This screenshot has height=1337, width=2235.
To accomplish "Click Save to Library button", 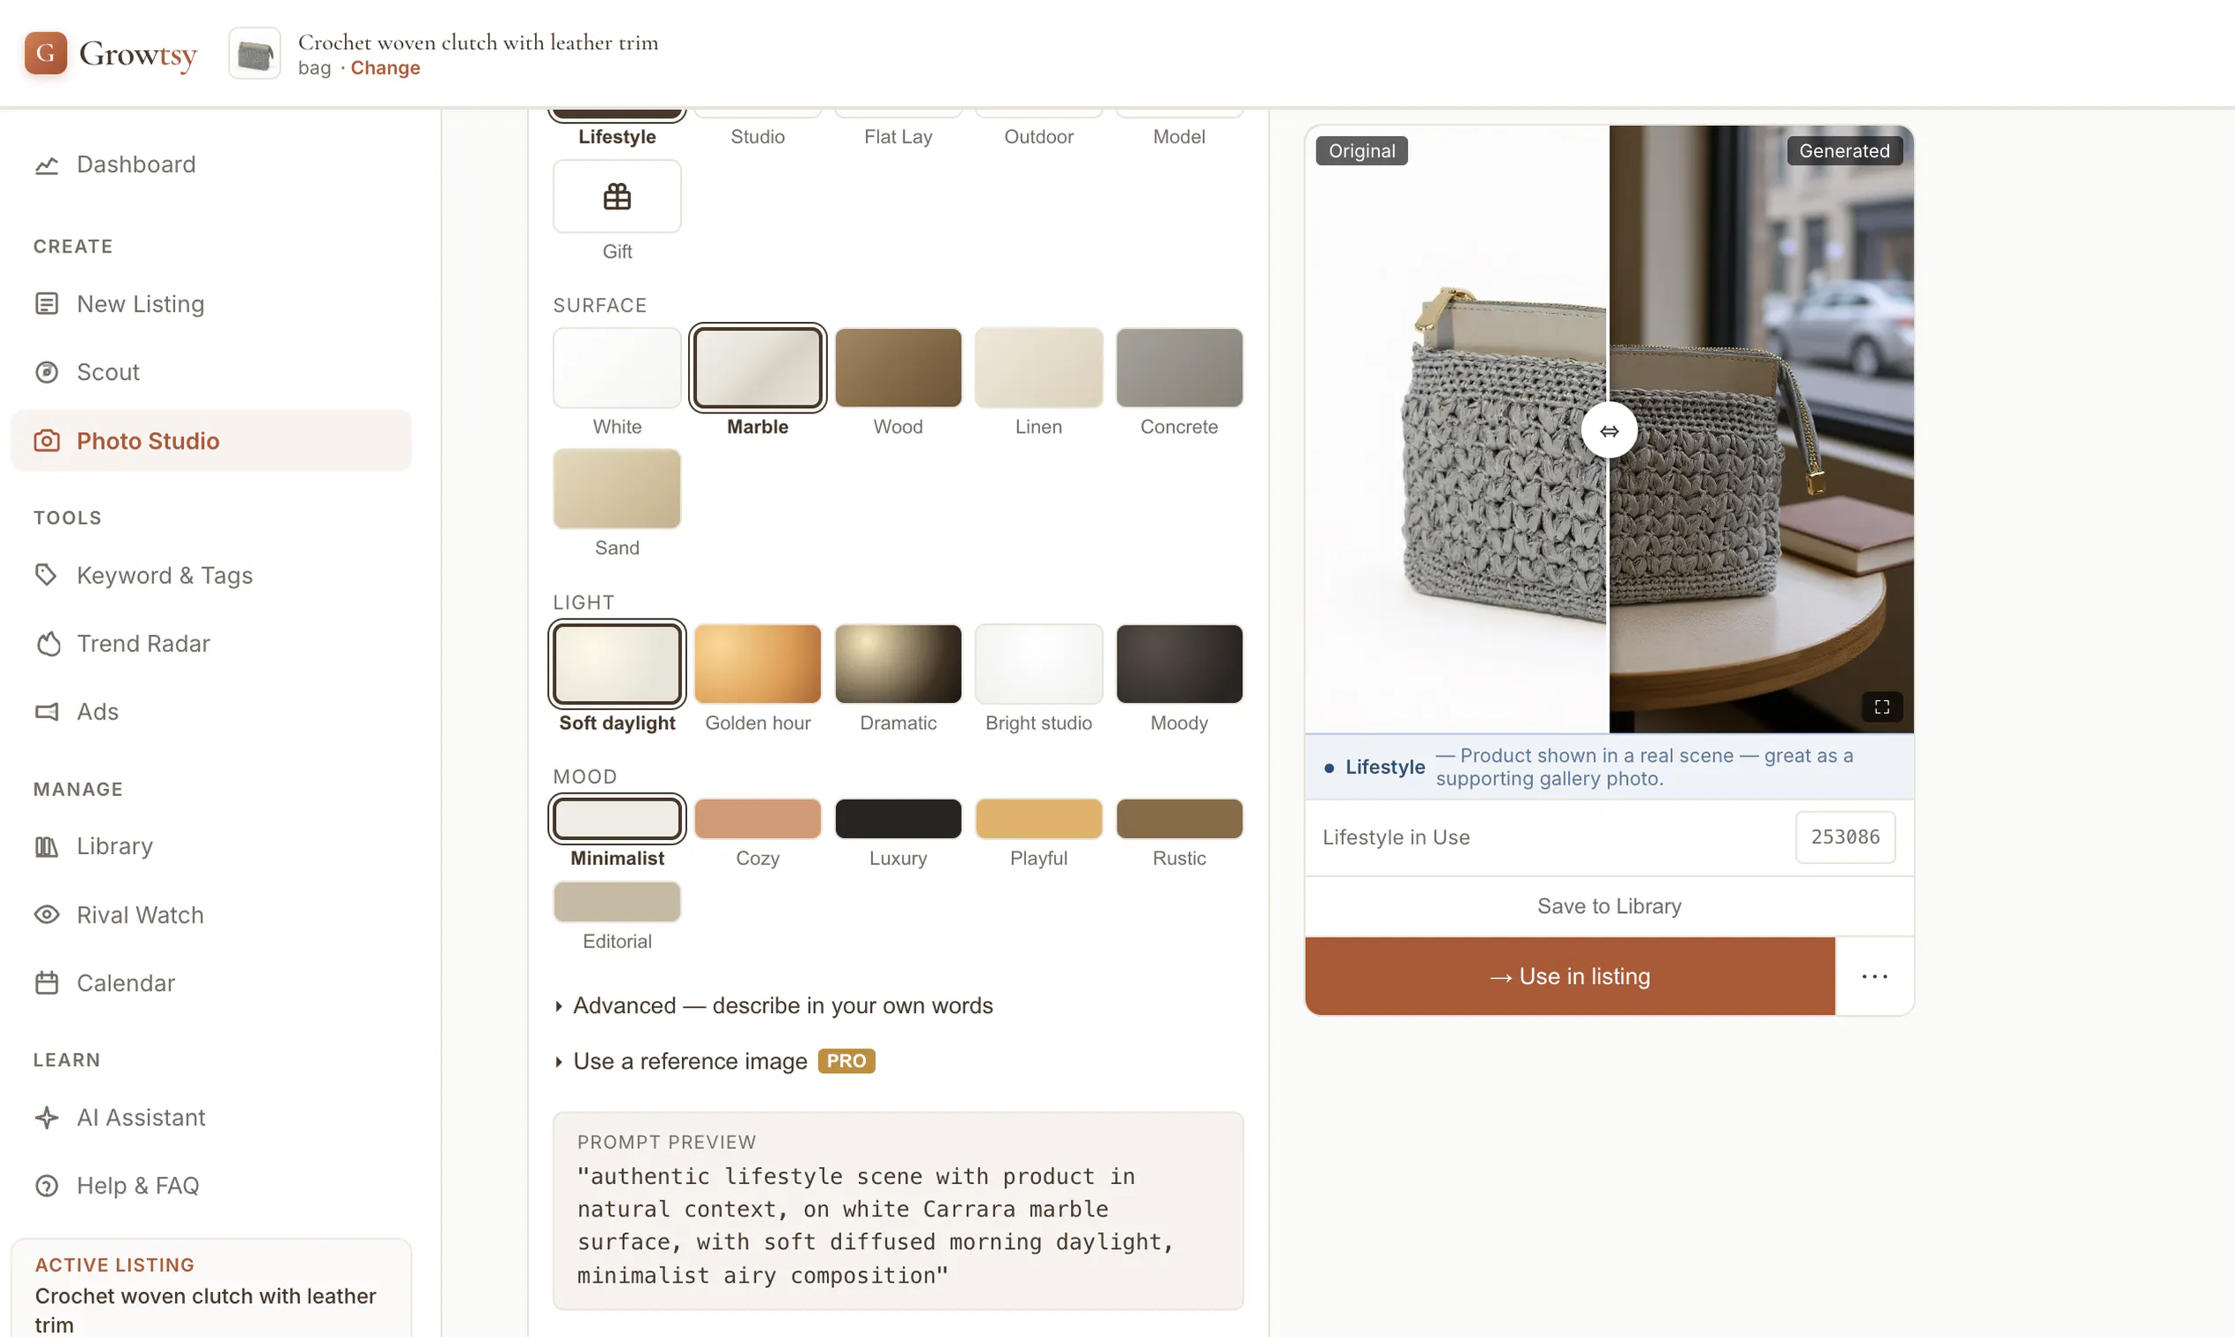I will (x=1609, y=906).
